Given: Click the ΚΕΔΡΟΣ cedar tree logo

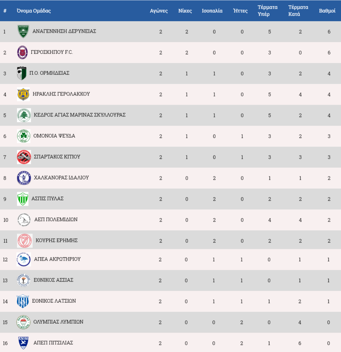Looking at the screenshot, I should (24, 115).
